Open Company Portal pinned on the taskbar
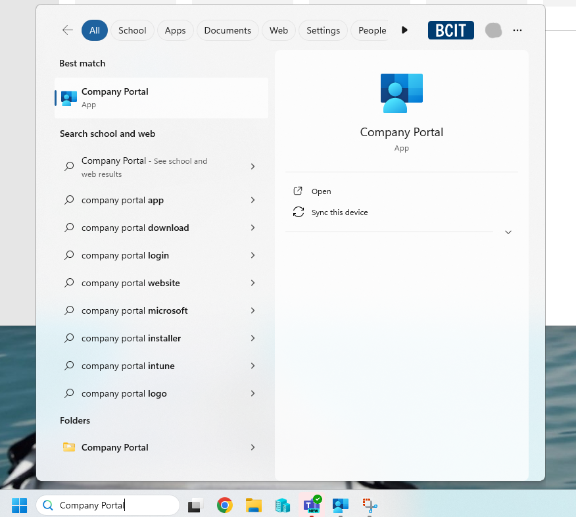Viewport: 576px width, 517px height. pyautogui.click(x=340, y=505)
